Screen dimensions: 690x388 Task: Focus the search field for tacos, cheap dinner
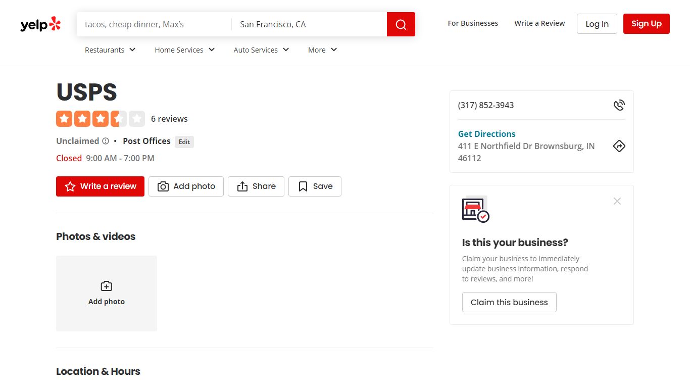click(x=154, y=24)
